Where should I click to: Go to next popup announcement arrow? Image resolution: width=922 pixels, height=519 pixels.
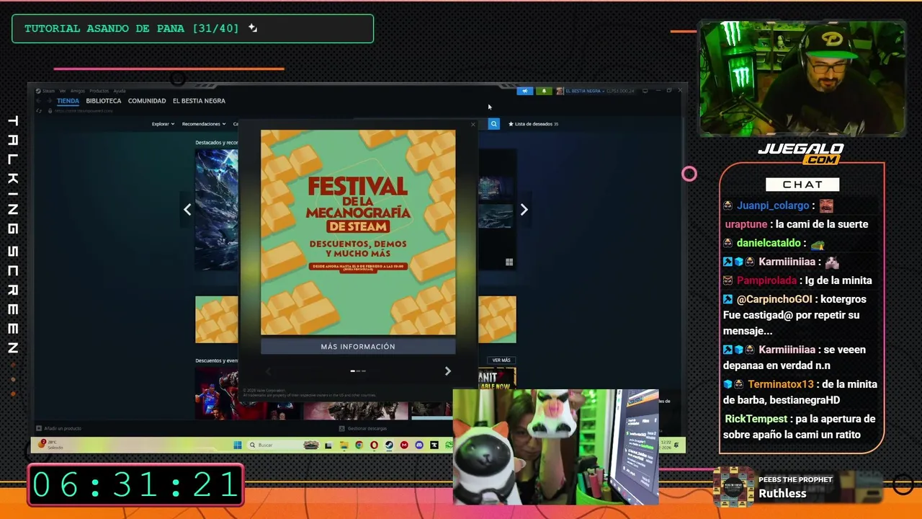coord(447,371)
